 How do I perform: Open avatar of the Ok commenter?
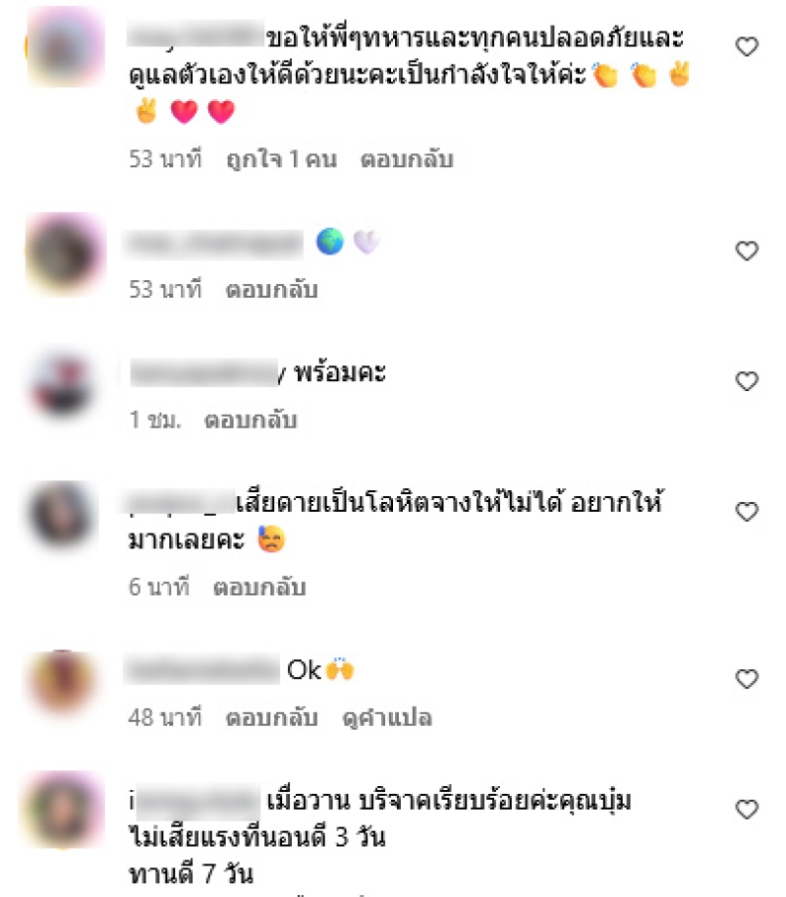coord(62,682)
